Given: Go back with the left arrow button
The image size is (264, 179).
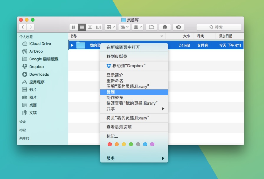Looking at the screenshot, I should click(23, 27).
